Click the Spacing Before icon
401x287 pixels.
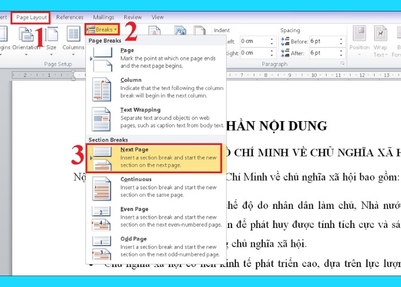(285, 41)
